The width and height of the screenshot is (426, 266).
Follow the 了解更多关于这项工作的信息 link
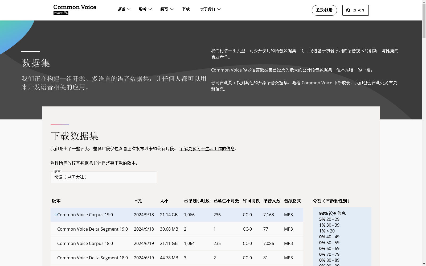tap(207, 149)
